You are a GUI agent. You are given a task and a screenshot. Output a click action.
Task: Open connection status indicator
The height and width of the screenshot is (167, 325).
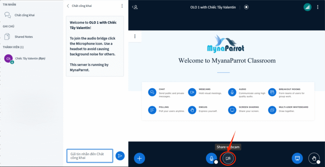tap(307, 7)
